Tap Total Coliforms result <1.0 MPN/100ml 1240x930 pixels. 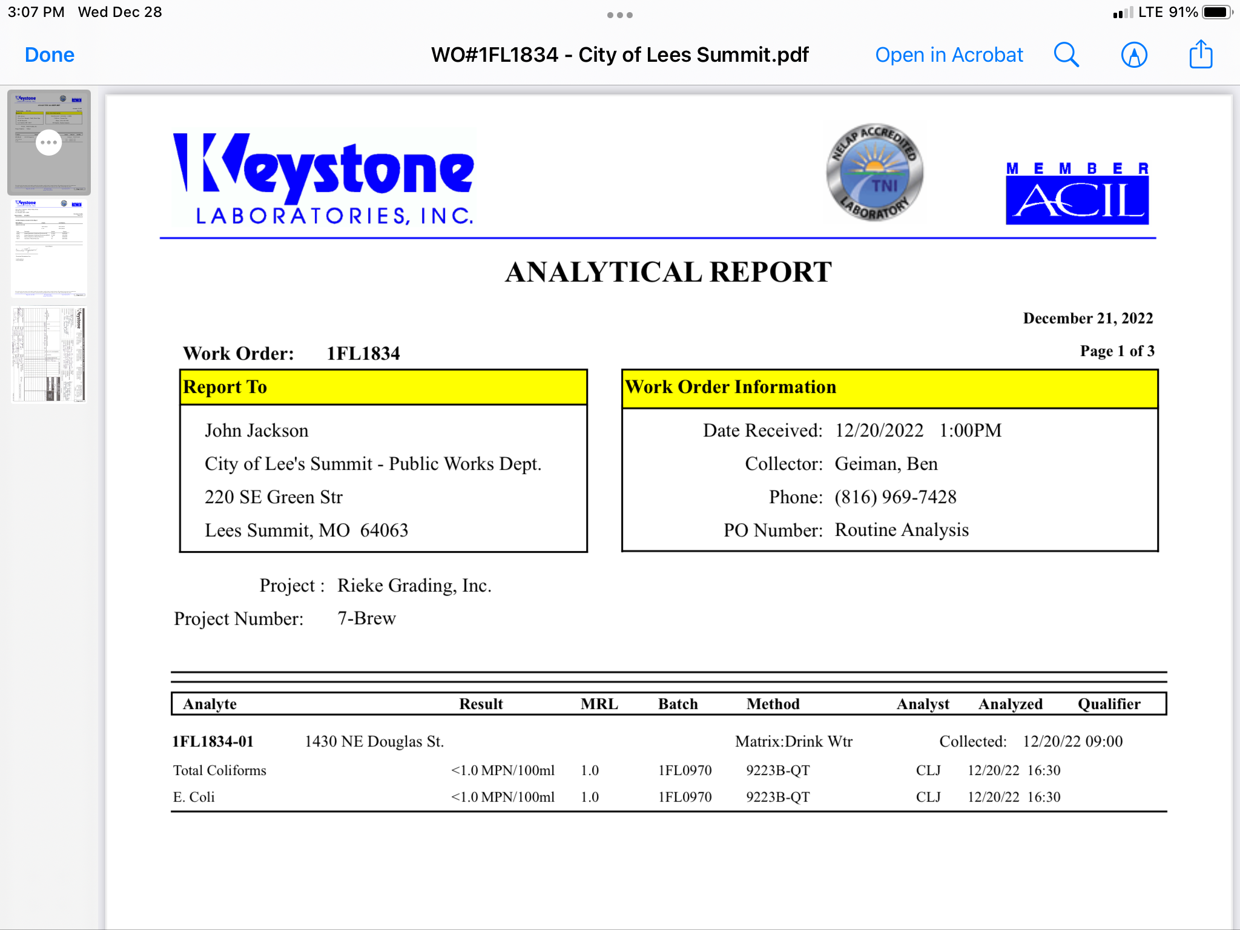503,771
